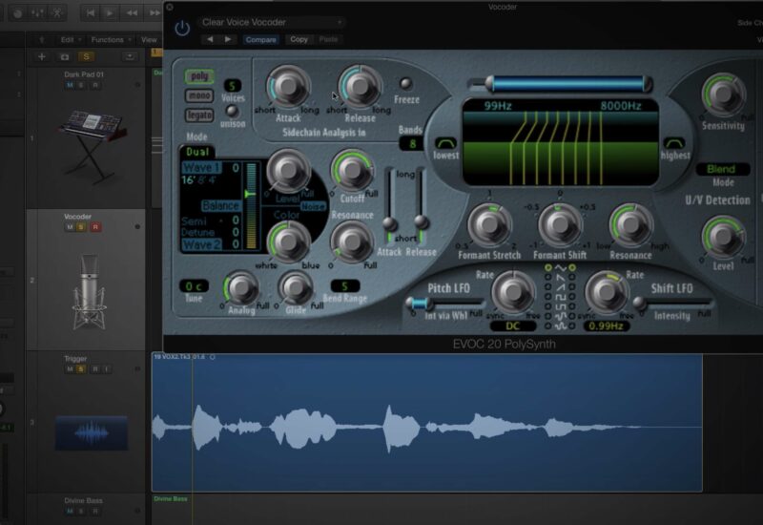Click the 0.99Hz rate display

tap(606, 326)
